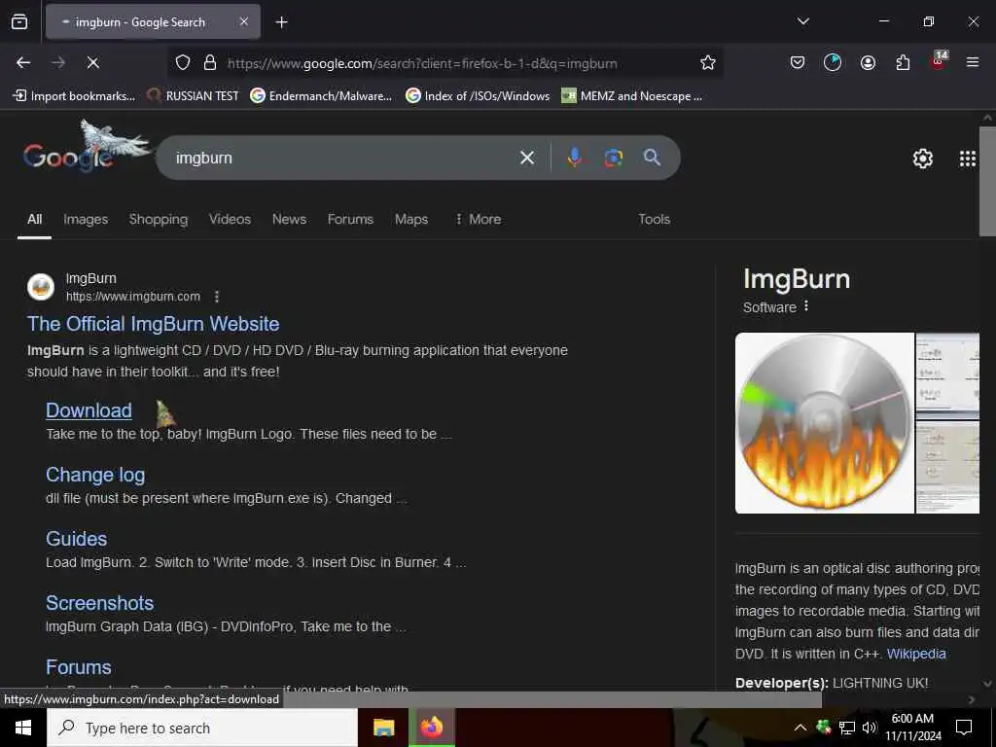Open the tracking protection shield icon
Screen dimensions: 996x747
pyautogui.click(x=183, y=62)
